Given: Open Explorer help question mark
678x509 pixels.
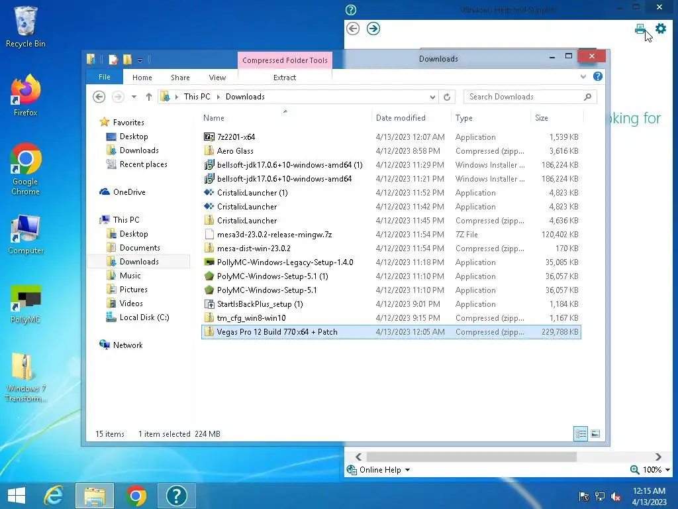Looking at the screenshot, I should point(598,77).
